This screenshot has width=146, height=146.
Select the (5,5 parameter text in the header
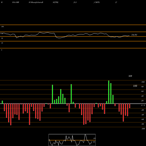click(x=75, y=2)
